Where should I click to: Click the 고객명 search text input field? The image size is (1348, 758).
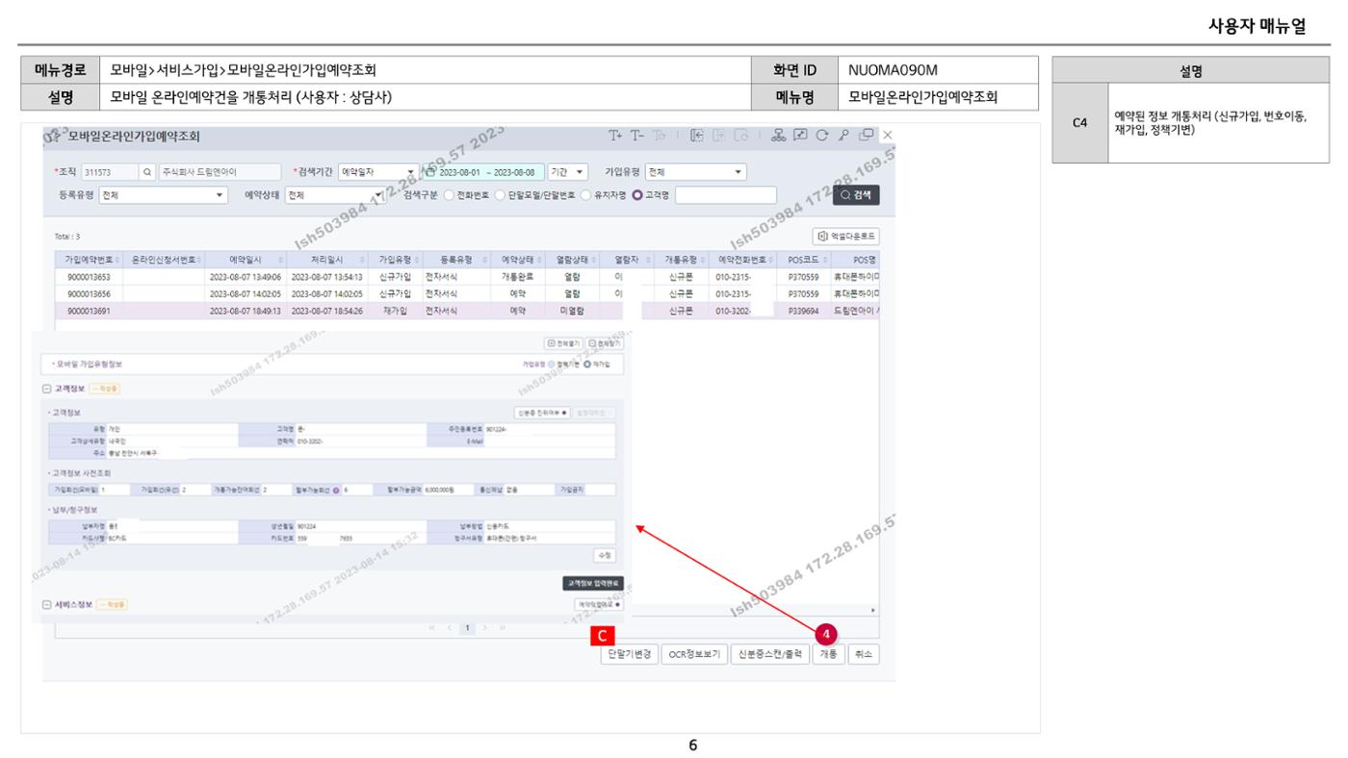726,195
